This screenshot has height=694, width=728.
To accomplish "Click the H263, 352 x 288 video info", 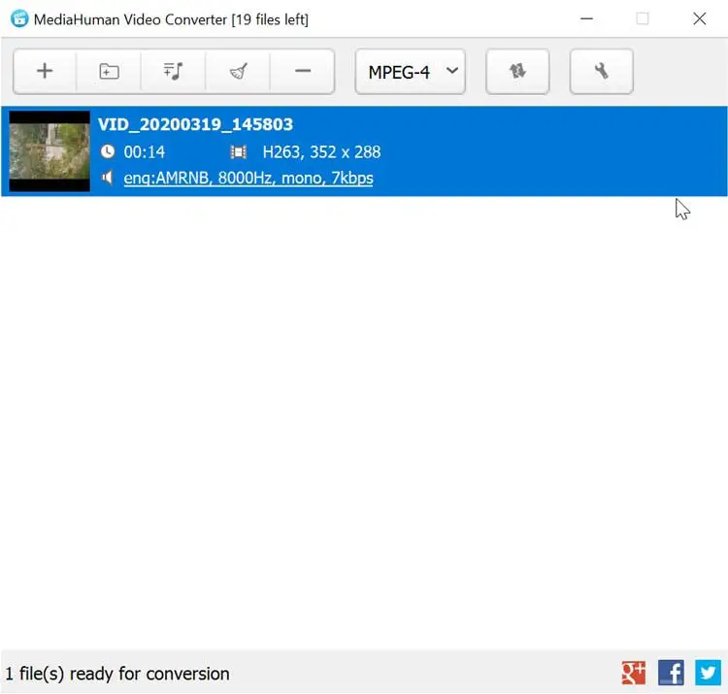I will pos(321,151).
